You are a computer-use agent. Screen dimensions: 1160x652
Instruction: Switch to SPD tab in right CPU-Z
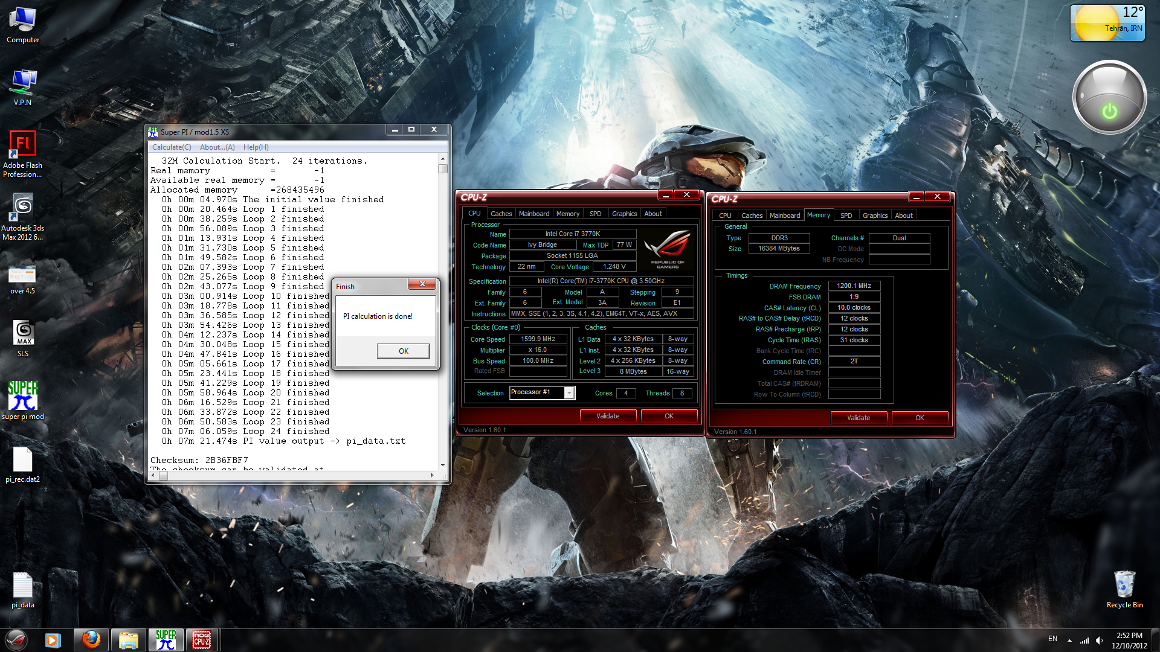tap(846, 216)
